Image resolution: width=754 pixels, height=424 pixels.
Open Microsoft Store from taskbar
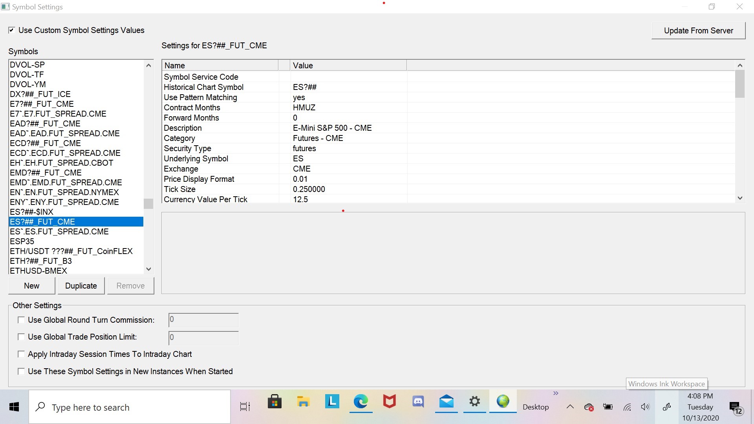click(x=275, y=402)
